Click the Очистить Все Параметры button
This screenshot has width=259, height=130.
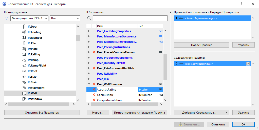[x=42, y=113]
